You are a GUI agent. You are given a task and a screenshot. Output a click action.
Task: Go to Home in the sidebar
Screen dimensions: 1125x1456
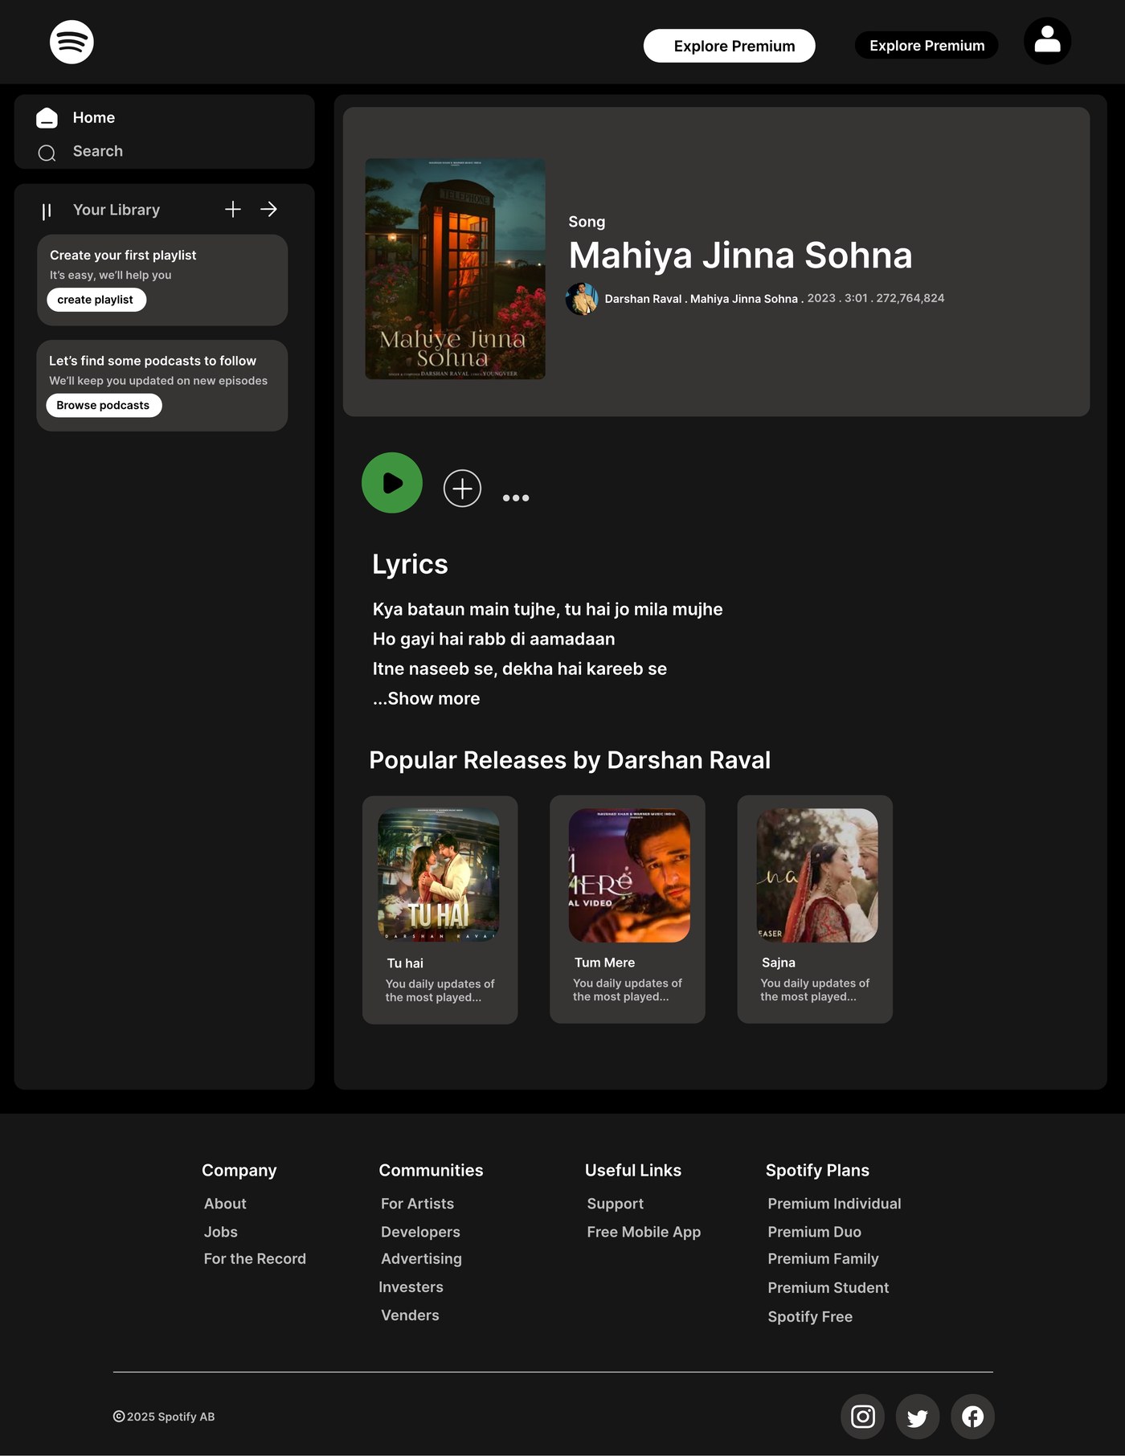click(x=94, y=117)
